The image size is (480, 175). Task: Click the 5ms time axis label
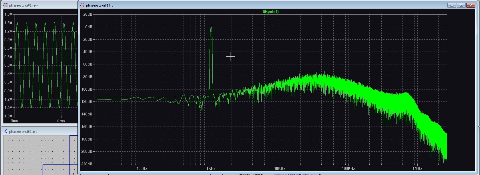[x=61, y=121]
